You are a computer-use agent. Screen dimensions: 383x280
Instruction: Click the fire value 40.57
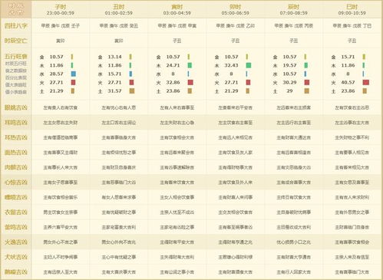tap(348, 82)
